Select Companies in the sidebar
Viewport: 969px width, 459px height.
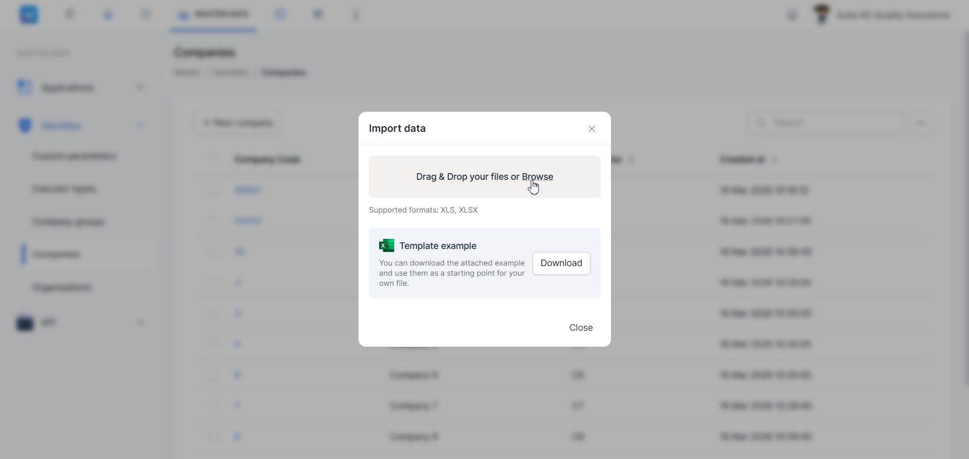tap(87, 254)
